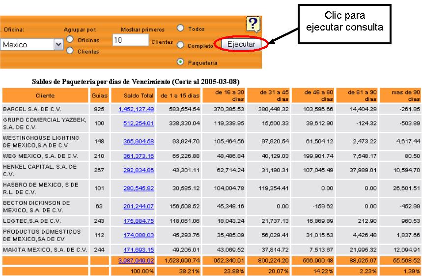Select WESTINGHOUSE LIGHTING DE MEXICO cell
Image resolution: width=422 pixels, height=276 pixels.
tap(45, 141)
